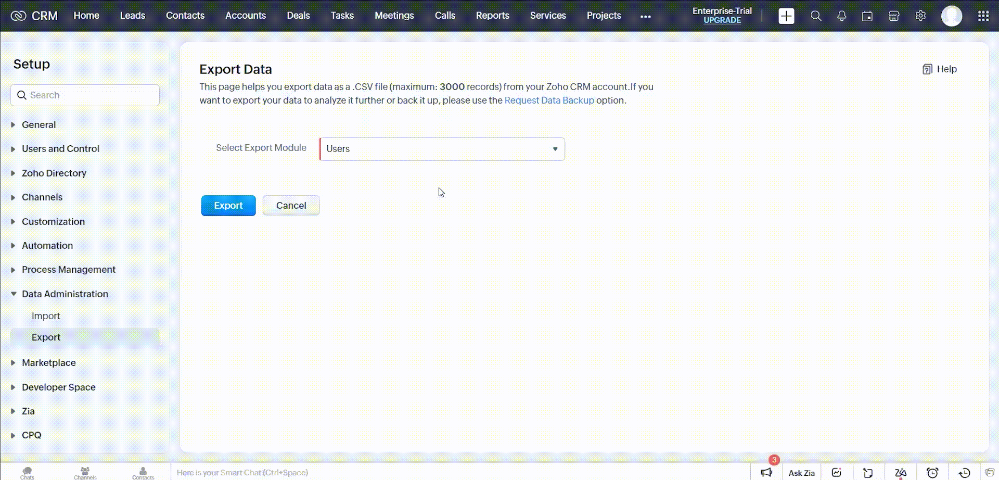
Task: Click the plus create-new icon
Action: pos(786,16)
